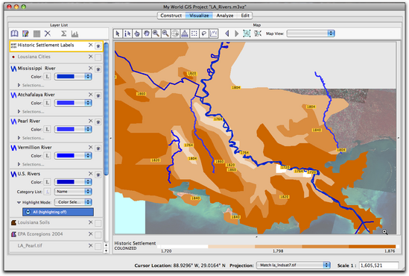Show the EPA Ecoregions 2004 layer

click(x=98, y=235)
